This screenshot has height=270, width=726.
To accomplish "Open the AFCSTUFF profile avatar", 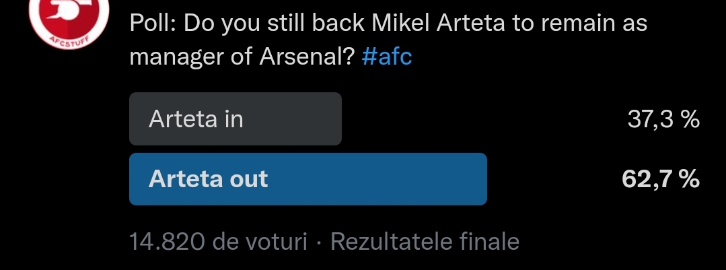I will (69, 19).
